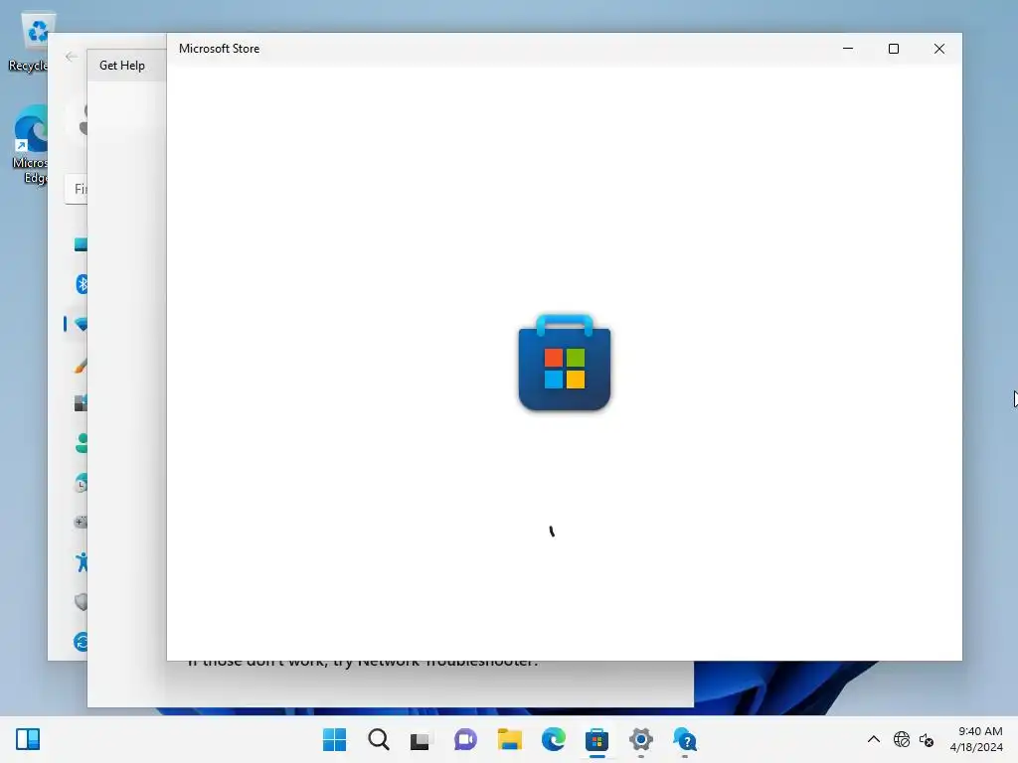Minimize the Microsoft Store window
Screen dimensions: 1018x763
coord(848,49)
